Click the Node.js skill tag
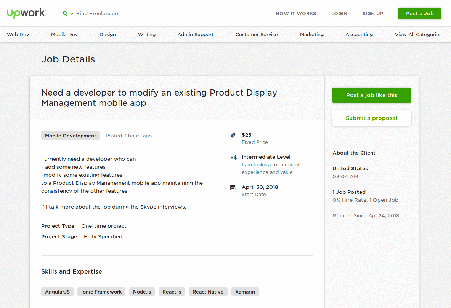 142,292
